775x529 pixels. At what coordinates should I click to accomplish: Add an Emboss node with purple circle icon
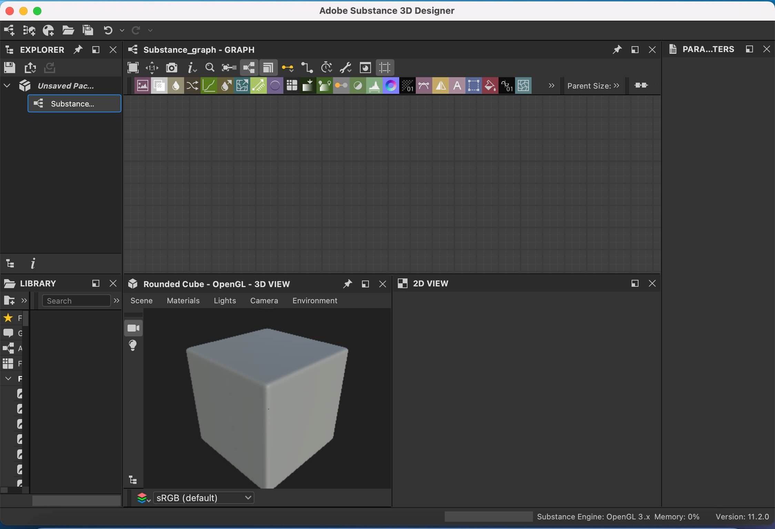point(275,85)
